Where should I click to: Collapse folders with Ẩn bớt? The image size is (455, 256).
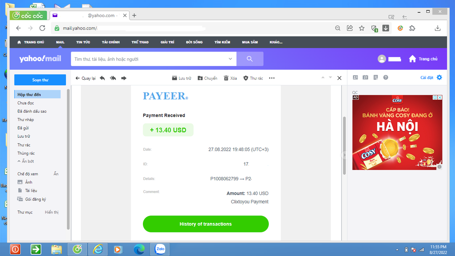(26, 161)
